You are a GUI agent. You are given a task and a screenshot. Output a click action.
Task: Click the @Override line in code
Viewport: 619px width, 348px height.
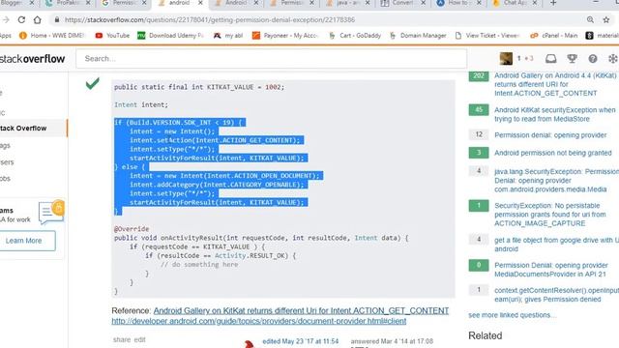tap(132, 229)
